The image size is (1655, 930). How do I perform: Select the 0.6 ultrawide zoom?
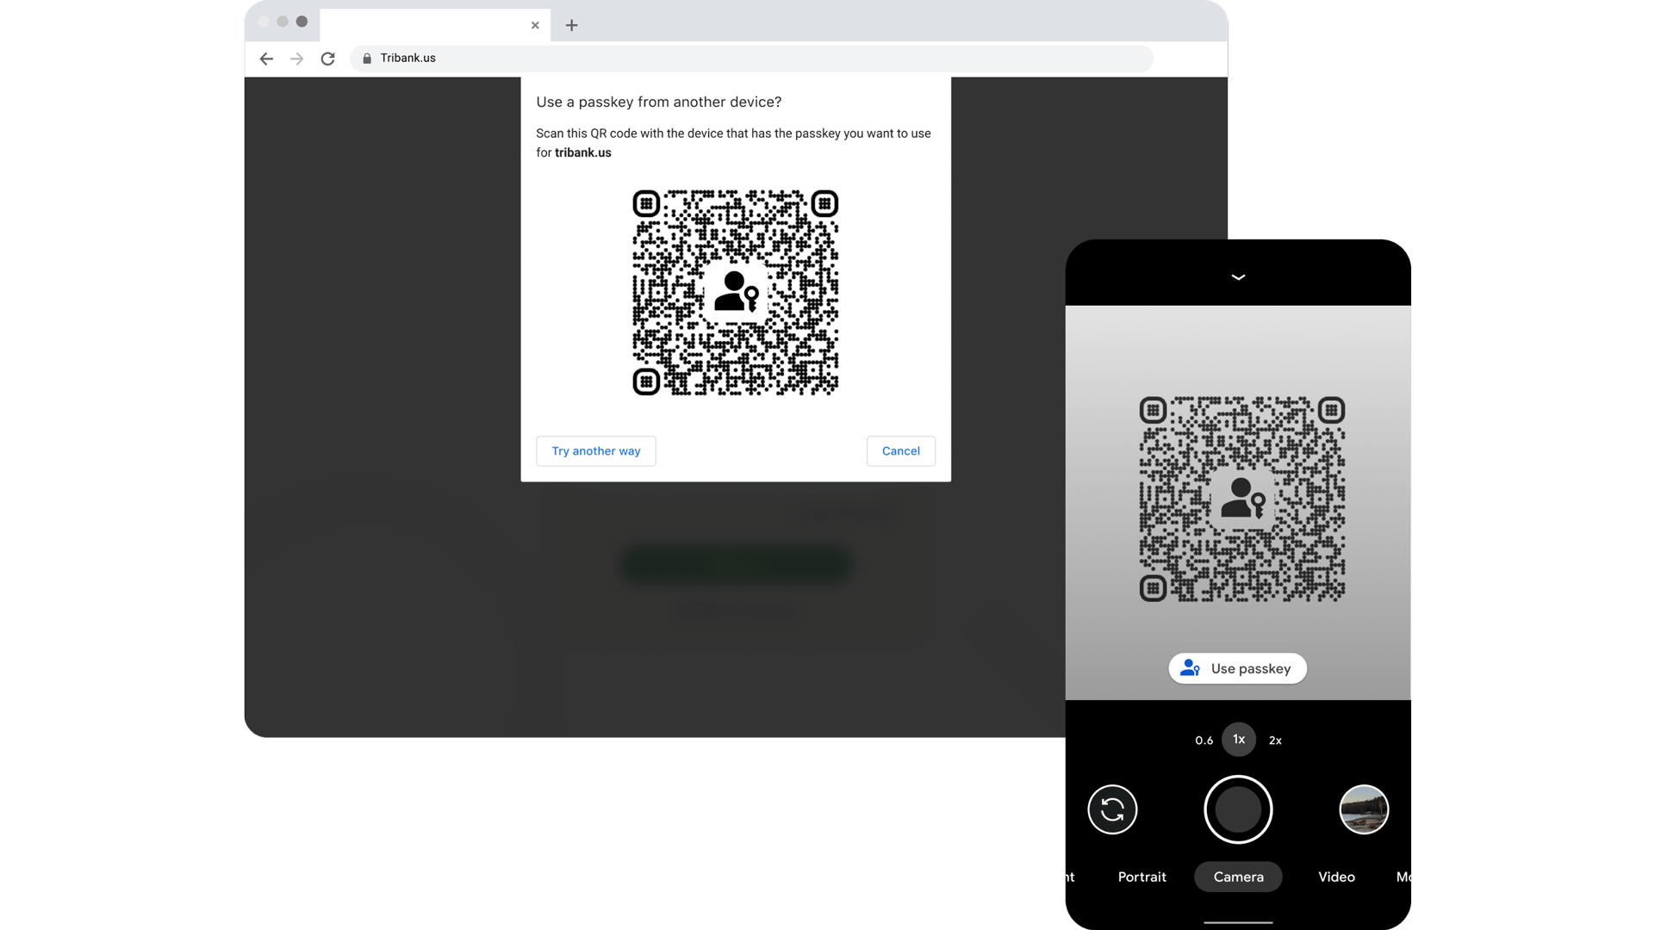tap(1204, 740)
